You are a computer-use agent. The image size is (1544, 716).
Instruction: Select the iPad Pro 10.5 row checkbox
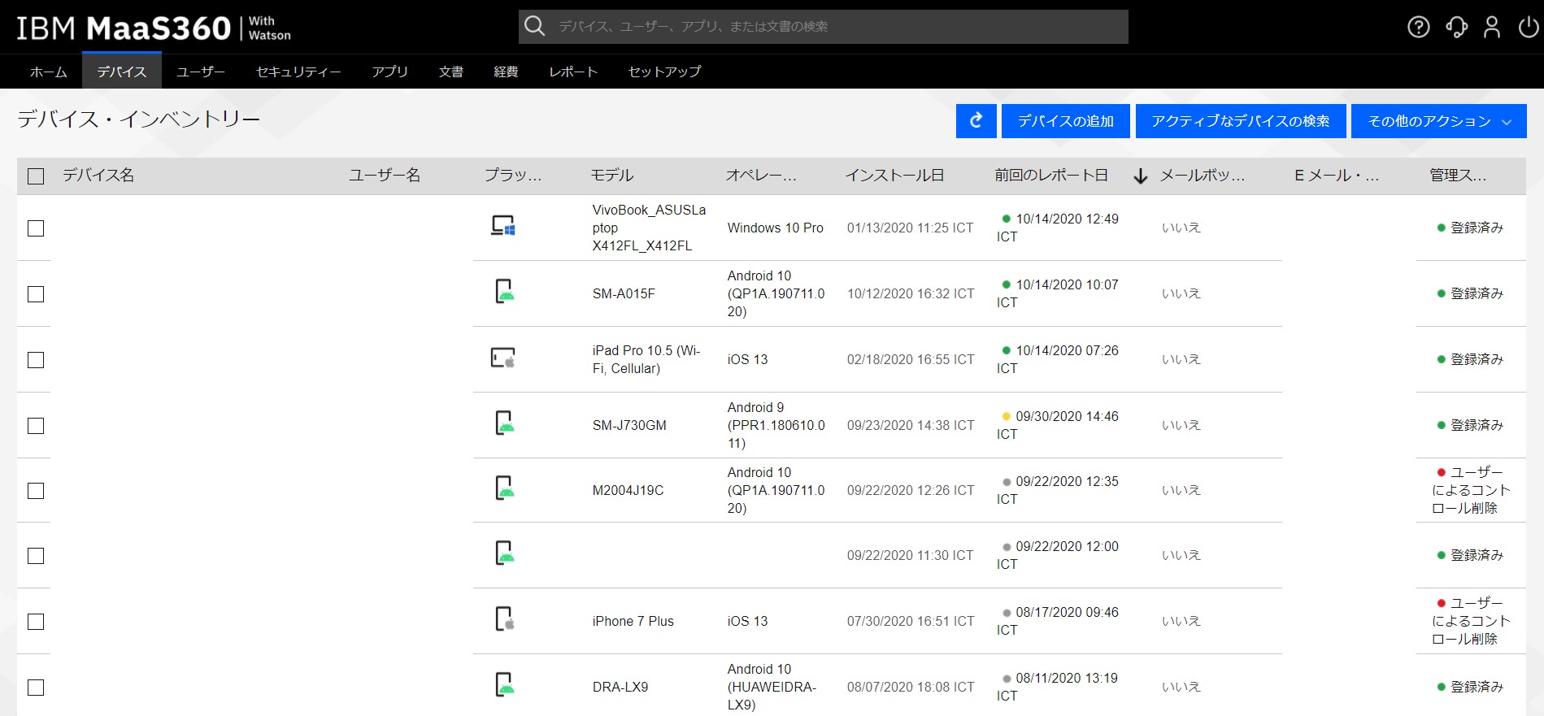(36, 360)
